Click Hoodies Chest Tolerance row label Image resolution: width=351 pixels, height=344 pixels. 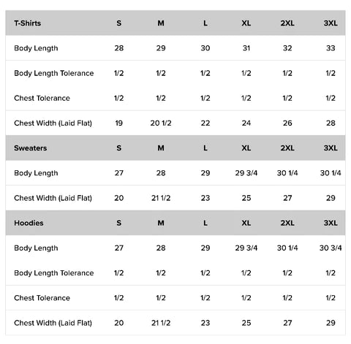[x=42, y=298]
